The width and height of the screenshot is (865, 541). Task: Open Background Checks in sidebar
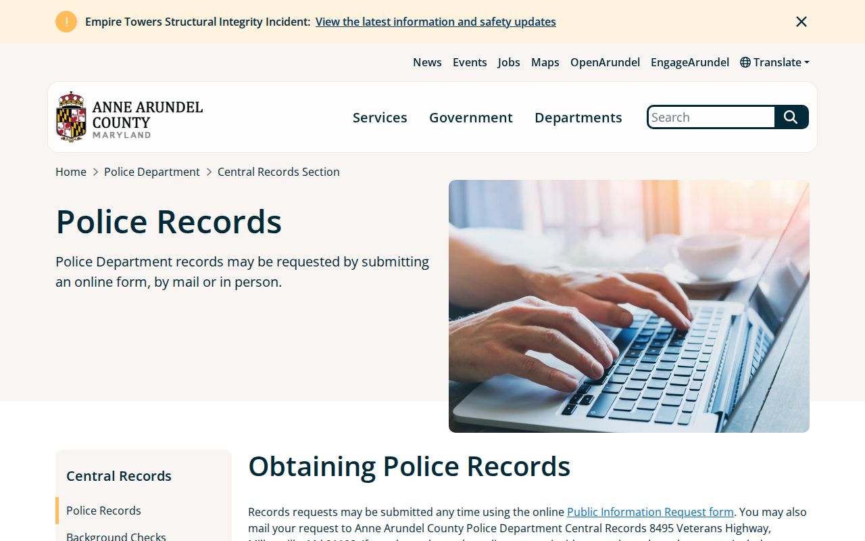point(116,536)
